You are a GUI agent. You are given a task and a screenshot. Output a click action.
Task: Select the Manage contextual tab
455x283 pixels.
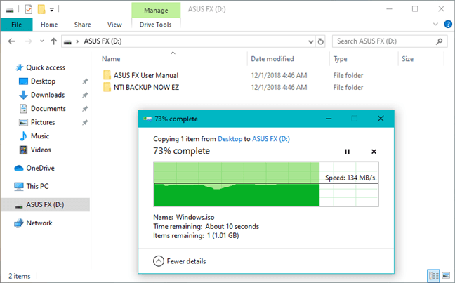(156, 10)
